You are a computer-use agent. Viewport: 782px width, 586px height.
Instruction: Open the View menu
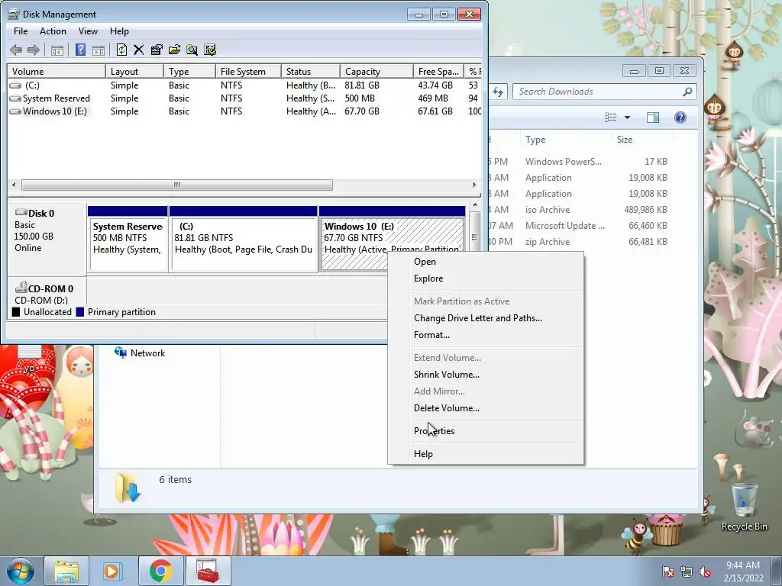(x=88, y=31)
